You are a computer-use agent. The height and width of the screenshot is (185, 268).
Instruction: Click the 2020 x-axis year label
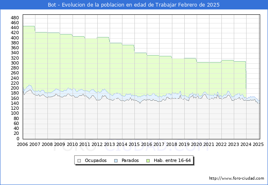pyautogui.click(x=196, y=144)
